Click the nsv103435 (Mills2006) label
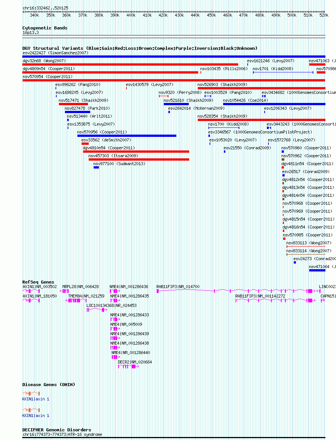The image size is (336, 440). [x=224, y=69]
